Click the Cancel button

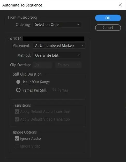[x=108, y=28]
